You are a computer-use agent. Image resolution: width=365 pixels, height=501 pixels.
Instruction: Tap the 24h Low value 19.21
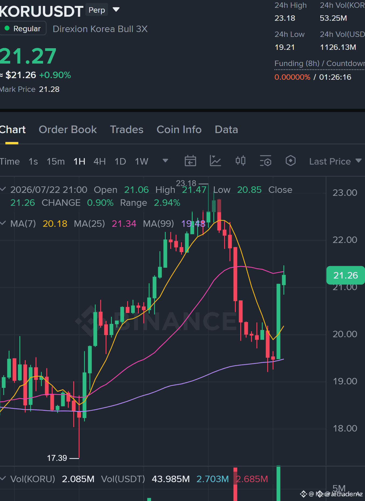(x=284, y=47)
